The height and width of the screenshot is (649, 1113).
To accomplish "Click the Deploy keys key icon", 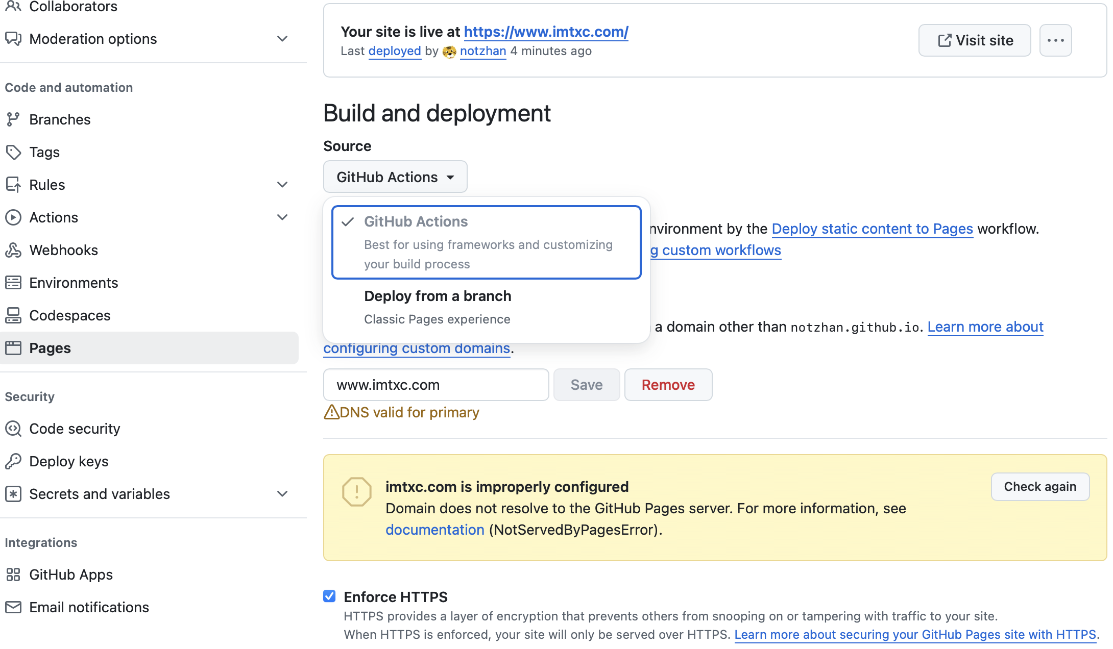I will pos(13,461).
